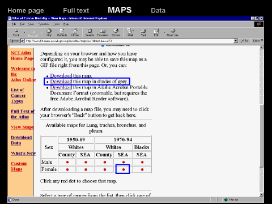272x204 pixels.
Task: Open the List of Cancer Types link
Action: click(18, 96)
